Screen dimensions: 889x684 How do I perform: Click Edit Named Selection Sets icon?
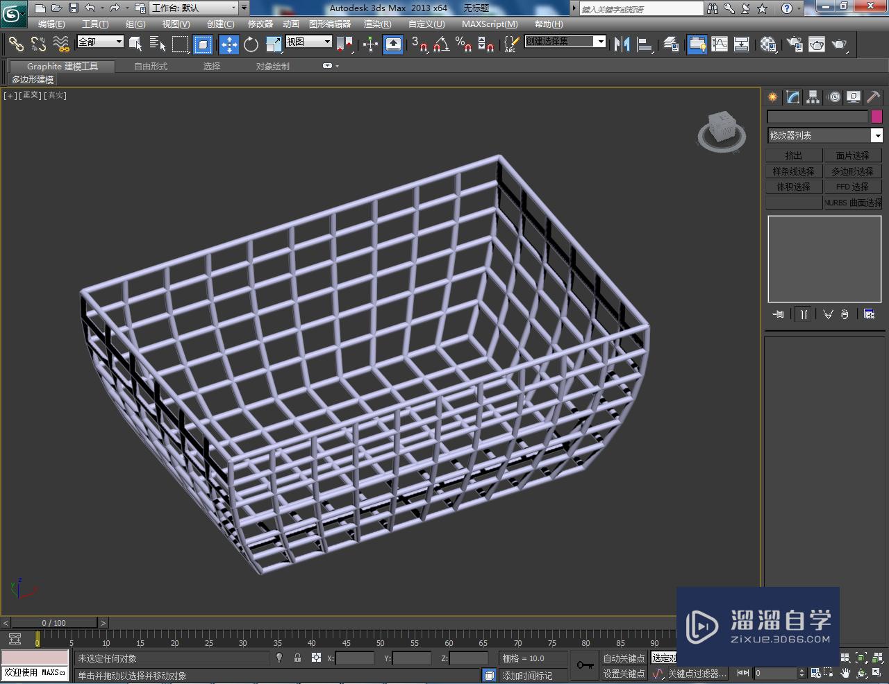click(510, 44)
